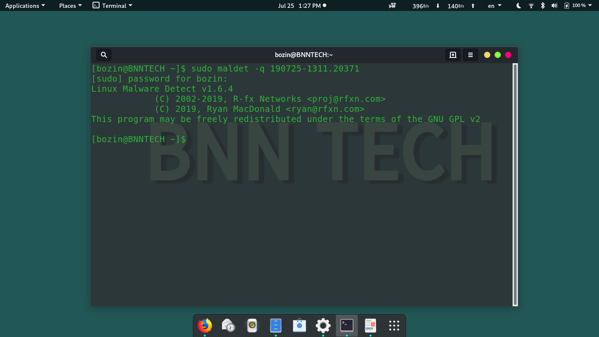Open the Rhythmbox music player
599x337 pixels.
point(252,326)
